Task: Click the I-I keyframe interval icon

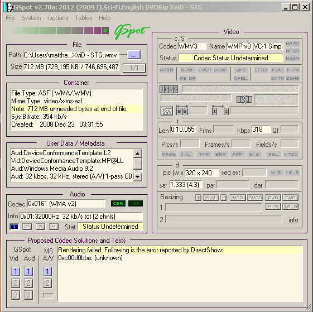Action: [x=220, y=111]
